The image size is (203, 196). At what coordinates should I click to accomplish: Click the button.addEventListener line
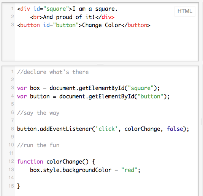(103, 129)
